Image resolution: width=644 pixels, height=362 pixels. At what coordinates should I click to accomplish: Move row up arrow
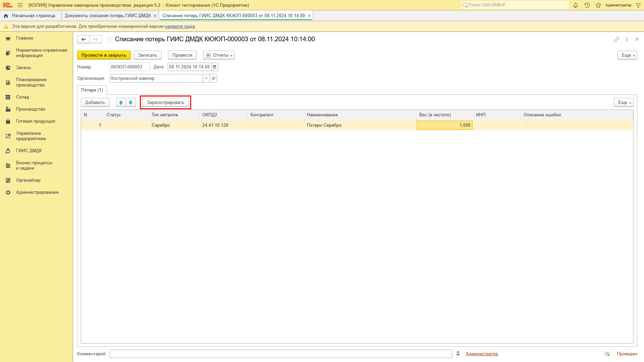tap(121, 103)
